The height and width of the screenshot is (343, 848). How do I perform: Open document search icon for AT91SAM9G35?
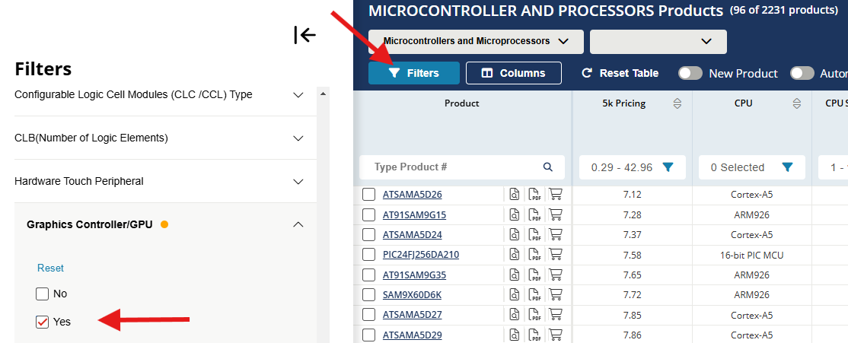pos(515,275)
